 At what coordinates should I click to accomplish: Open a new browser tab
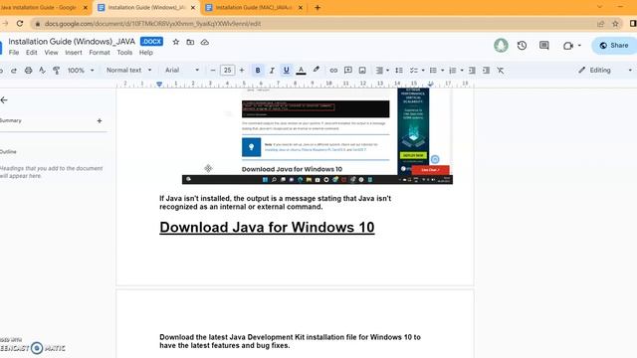318,8
